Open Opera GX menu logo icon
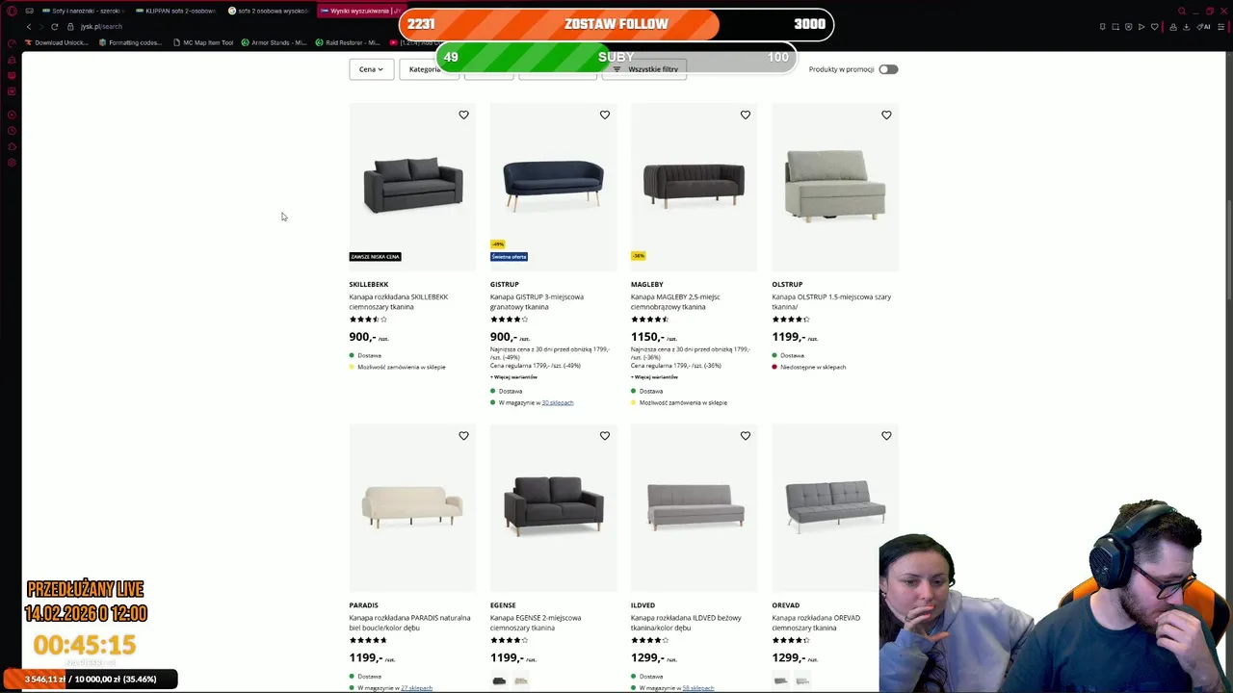This screenshot has width=1233, height=693. (12, 11)
